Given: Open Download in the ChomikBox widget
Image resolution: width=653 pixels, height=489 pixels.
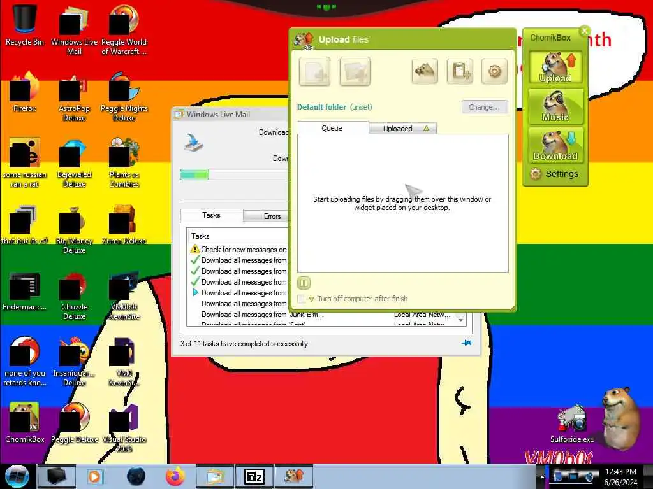Looking at the screenshot, I should pos(555,145).
